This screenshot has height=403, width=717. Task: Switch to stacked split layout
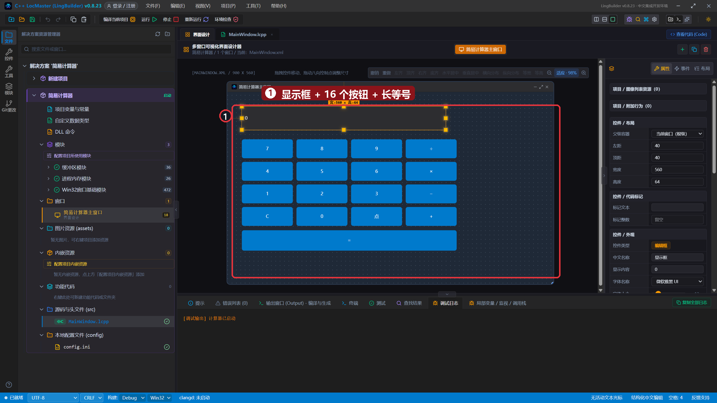coord(605,19)
